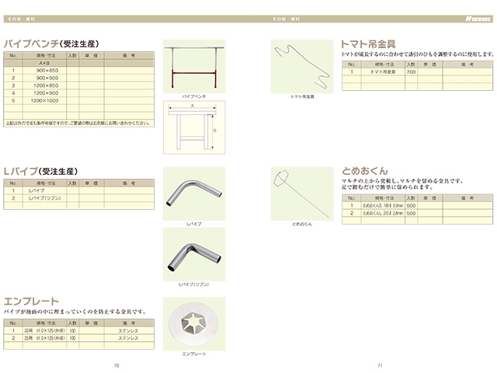Screen dimensions: 497x373
Task: Open the bench A/B dimension diagram
Action: coord(194,127)
